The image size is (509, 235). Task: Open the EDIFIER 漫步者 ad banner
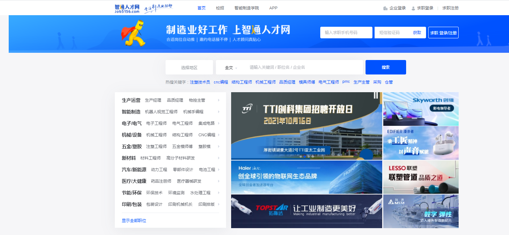(421, 143)
